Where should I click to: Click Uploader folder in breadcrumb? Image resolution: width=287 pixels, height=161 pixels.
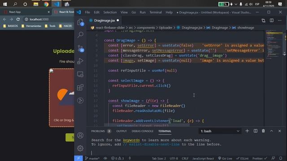pyautogui.click(x=165, y=28)
